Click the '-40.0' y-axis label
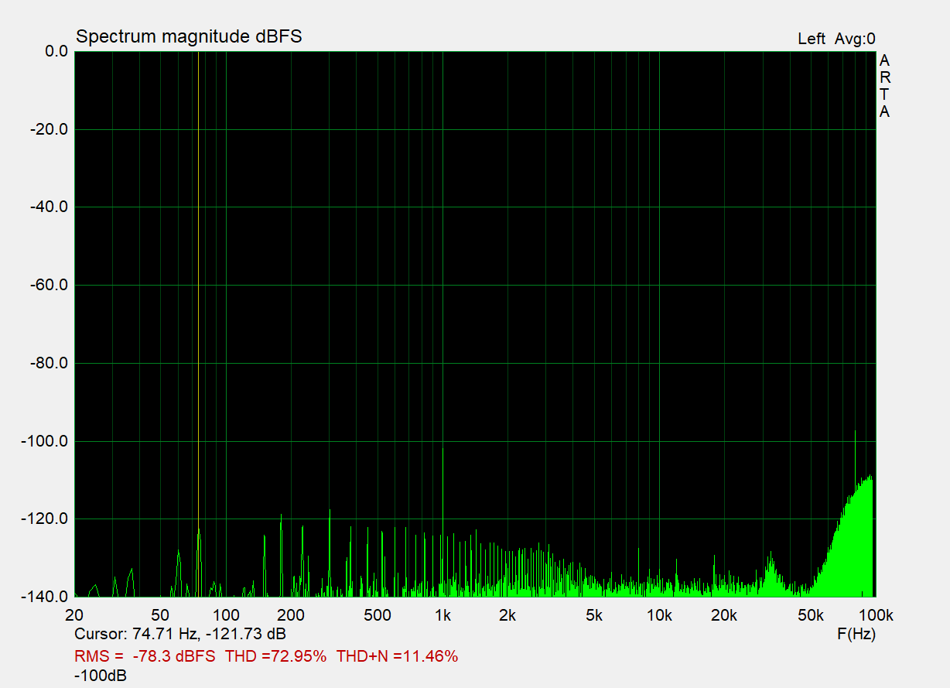This screenshot has width=950, height=688. [x=49, y=207]
